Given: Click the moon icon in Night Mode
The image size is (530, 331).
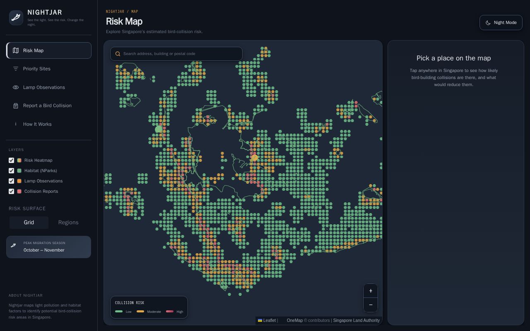Looking at the screenshot, I should click(488, 23).
